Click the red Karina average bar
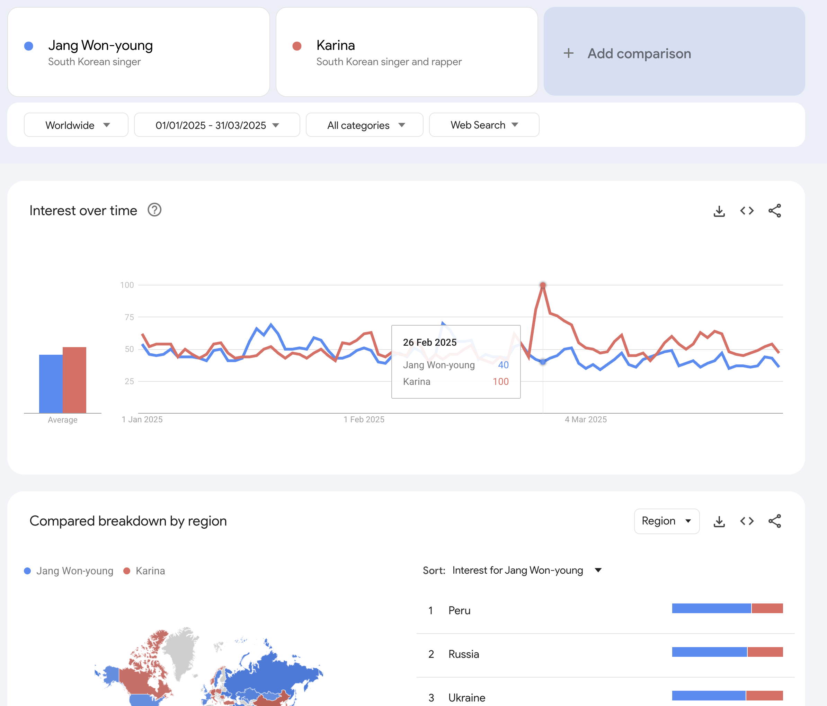Screen dimensions: 827x706 pos(75,379)
